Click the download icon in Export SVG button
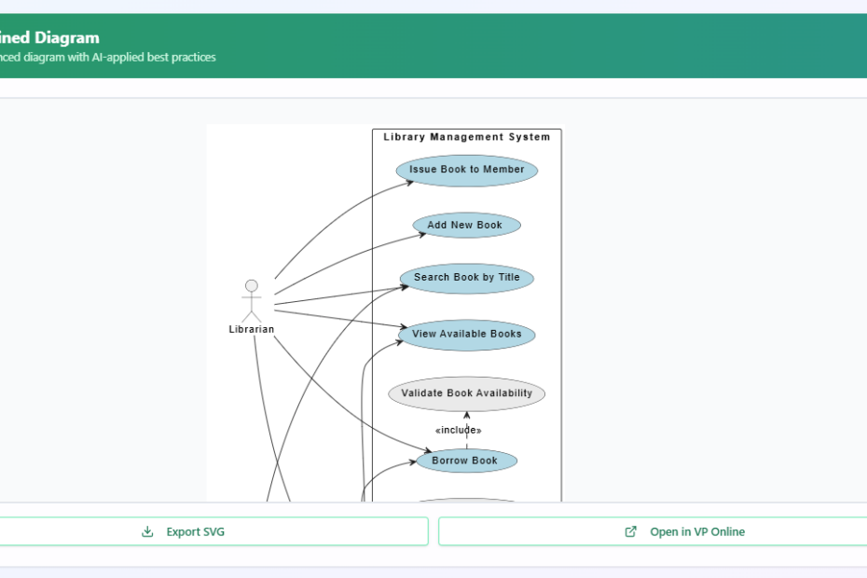This screenshot has width=867, height=578. tap(146, 531)
